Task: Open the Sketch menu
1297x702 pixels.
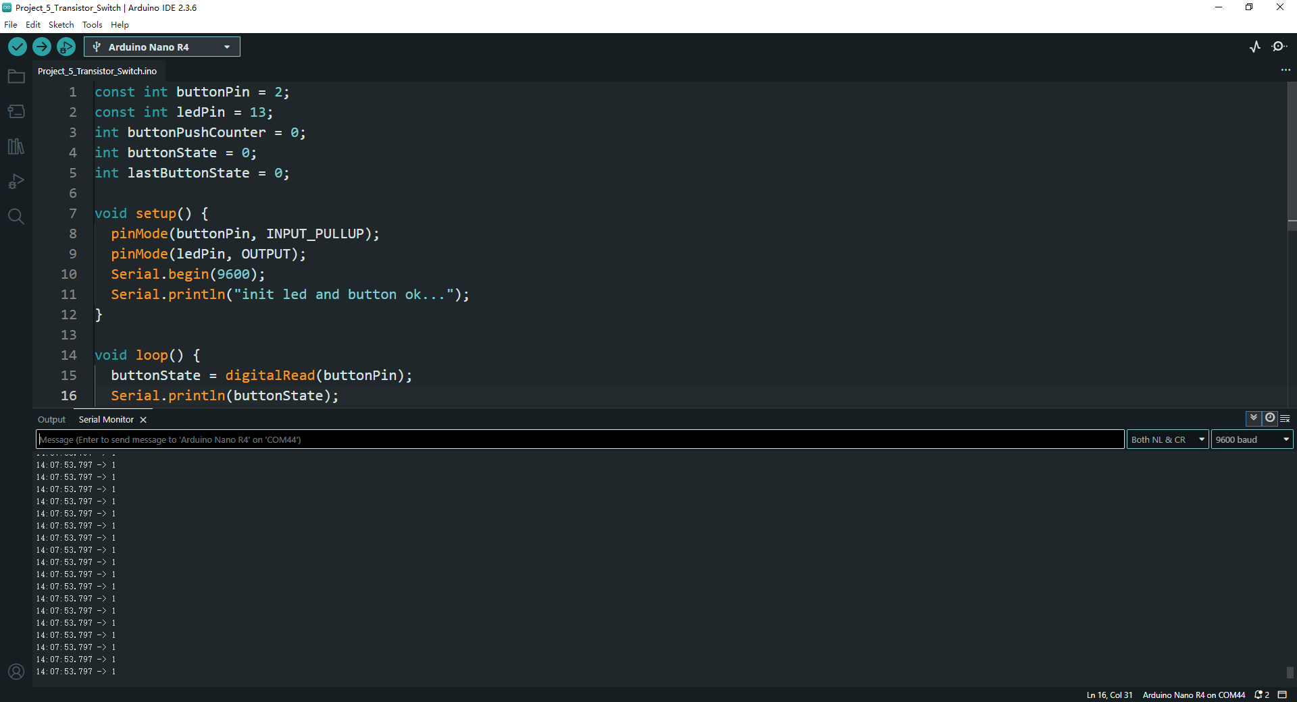Action: tap(61, 25)
